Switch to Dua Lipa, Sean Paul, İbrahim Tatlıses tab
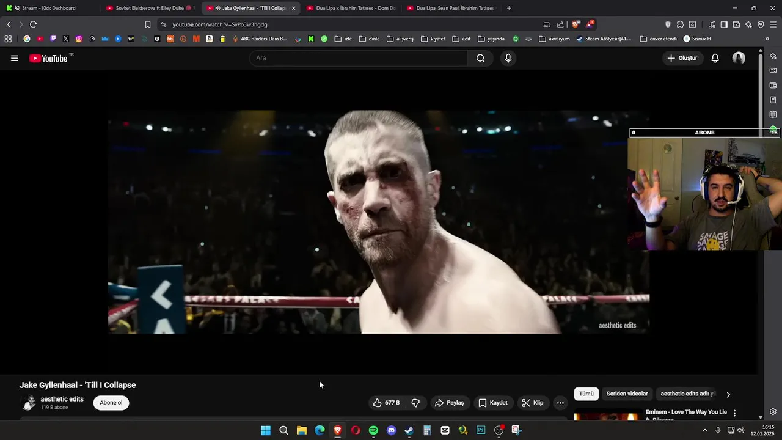This screenshot has width=782, height=440. pyautogui.click(x=451, y=8)
